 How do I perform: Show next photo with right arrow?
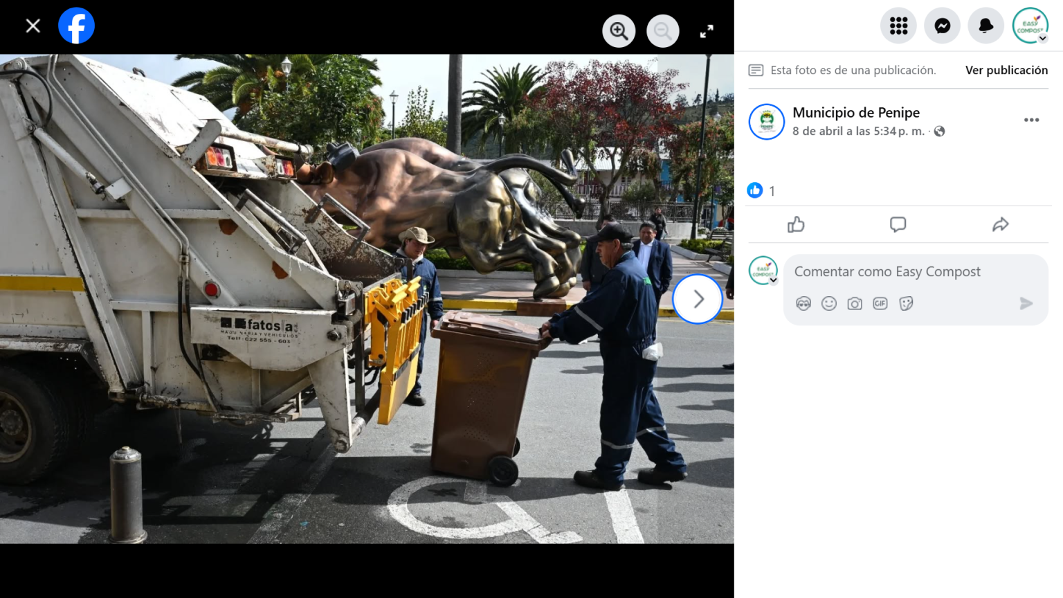tap(698, 299)
